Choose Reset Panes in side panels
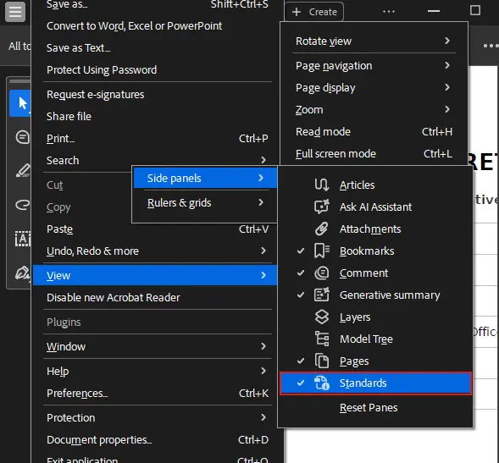The height and width of the screenshot is (463, 499). 369,408
